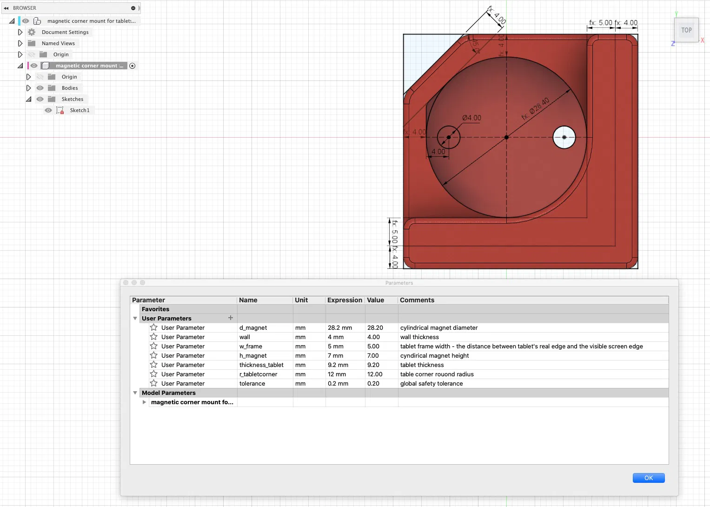
Task: Expand the Bodies folder in browser
Action: [28, 88]
